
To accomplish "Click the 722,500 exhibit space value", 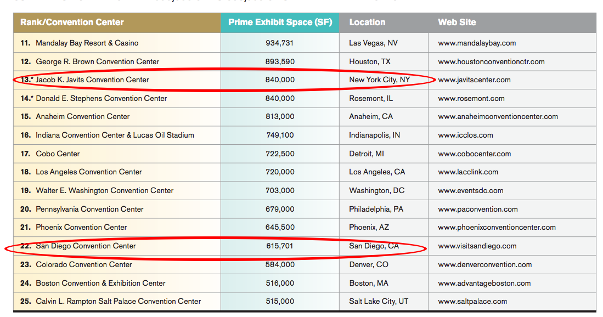I will click(x=280, y=154).
